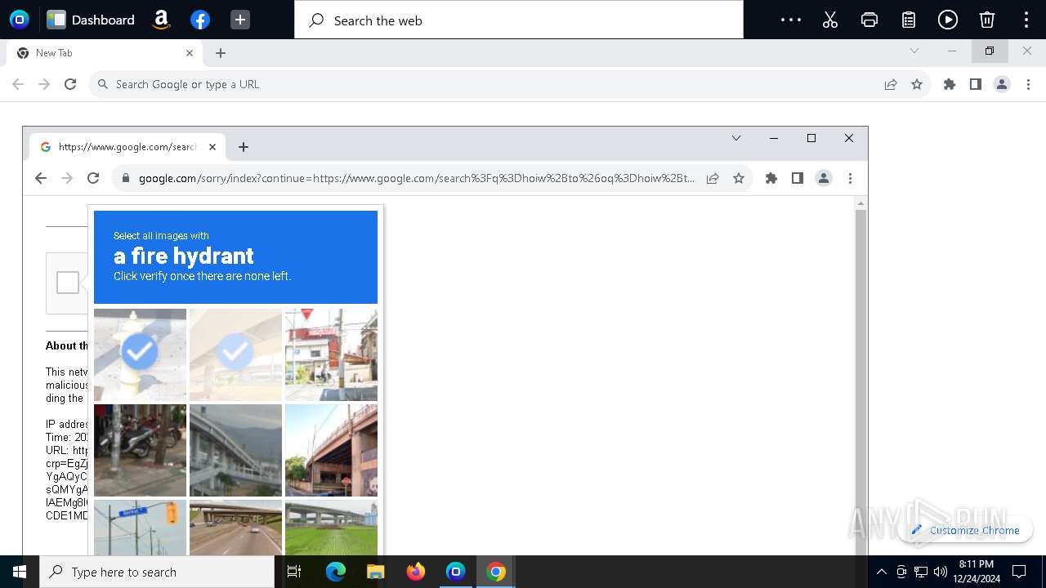Open Task View on the taskbar
The height and width of the screenshot is (588, 1046).
294,572
